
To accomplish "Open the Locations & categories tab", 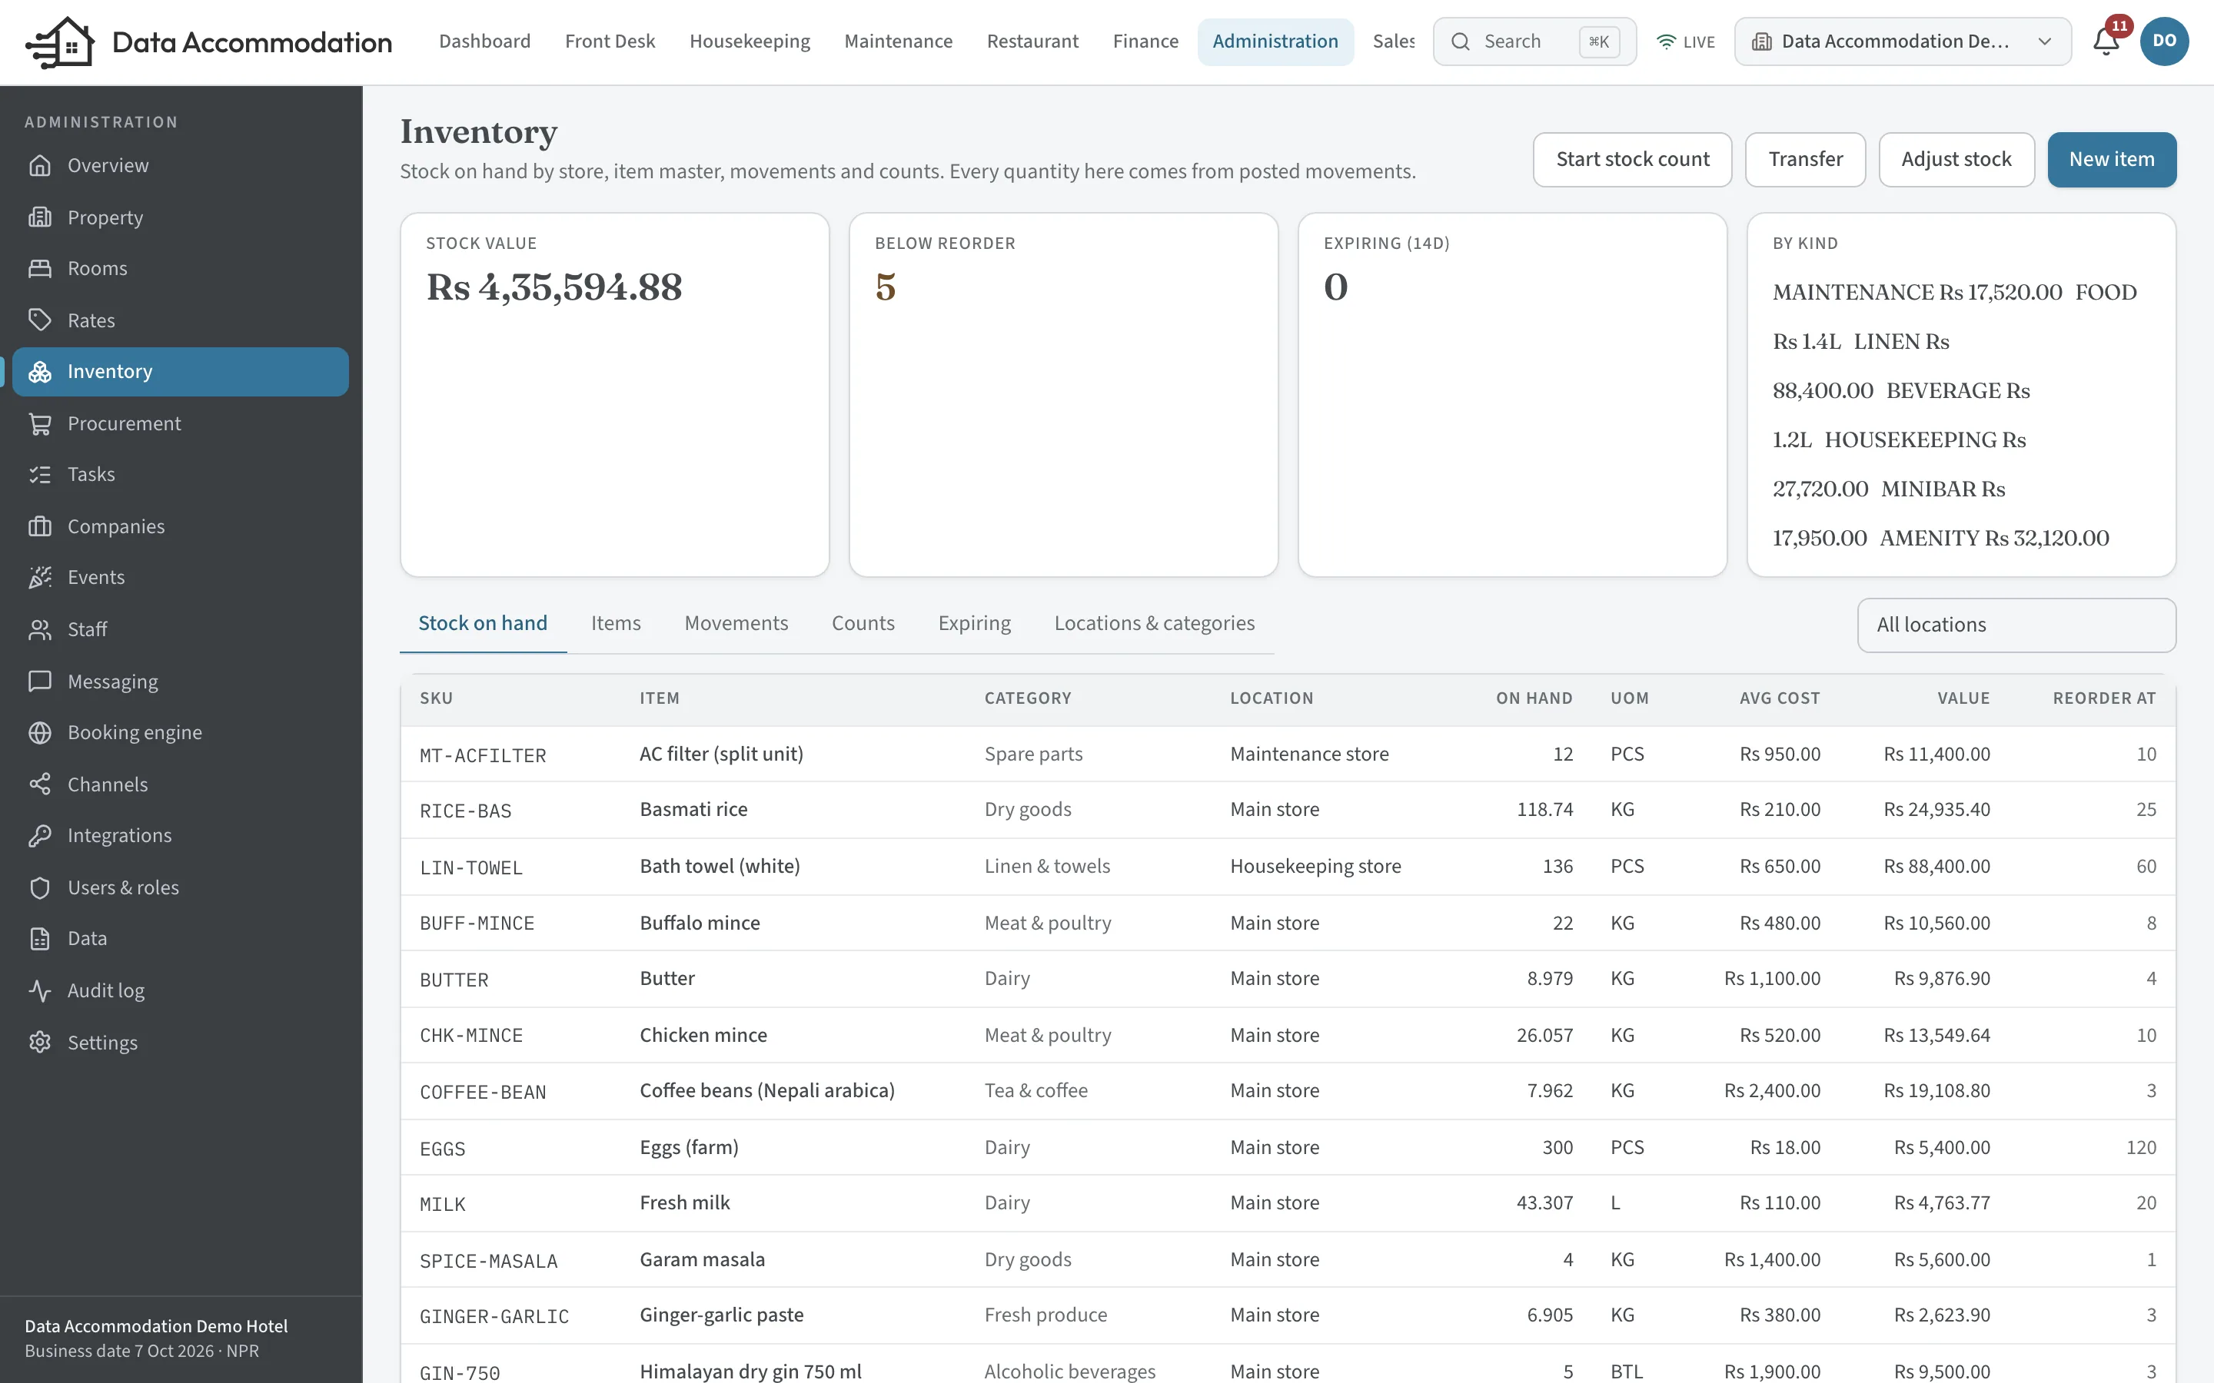I will 1155,623.
